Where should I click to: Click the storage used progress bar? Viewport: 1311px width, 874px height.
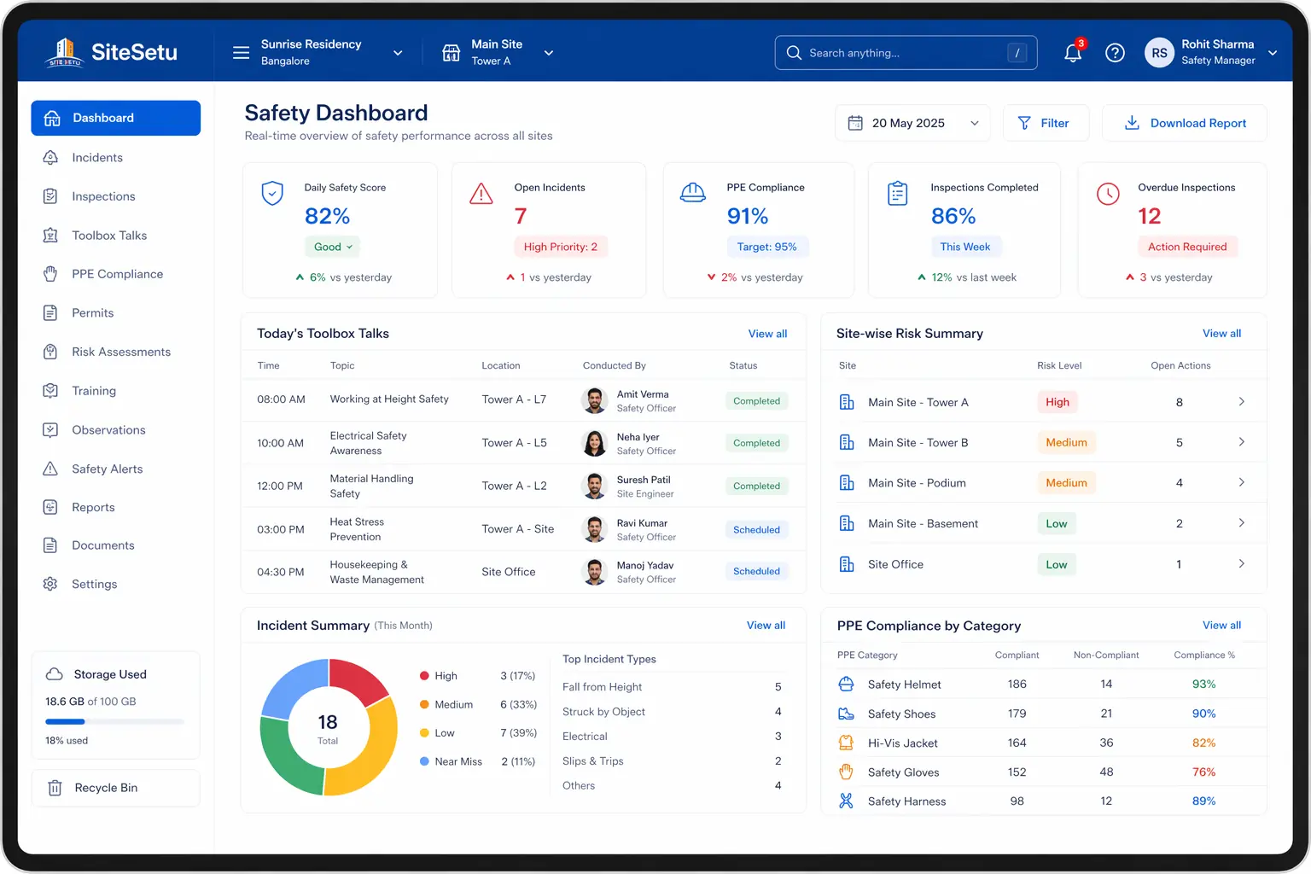[x=114, y=722]
